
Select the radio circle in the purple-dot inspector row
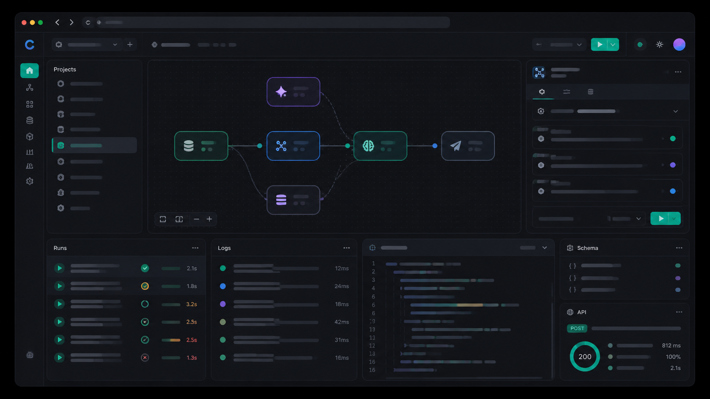[541, 165]
